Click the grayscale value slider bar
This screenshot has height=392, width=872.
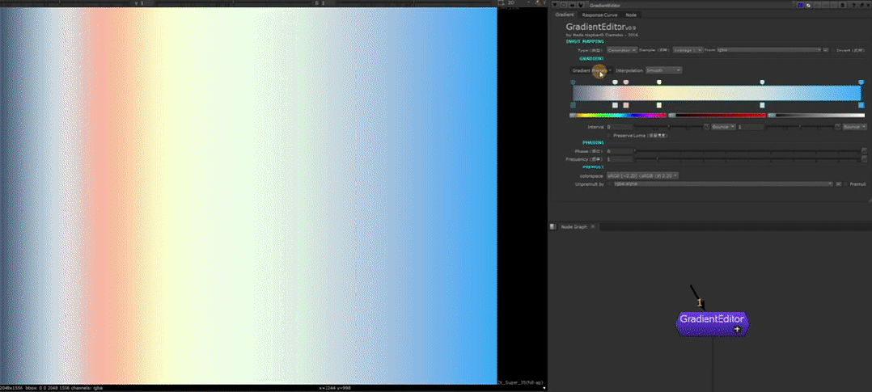[816, 116]
